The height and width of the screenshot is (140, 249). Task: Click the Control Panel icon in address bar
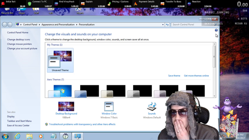[18, 24]
